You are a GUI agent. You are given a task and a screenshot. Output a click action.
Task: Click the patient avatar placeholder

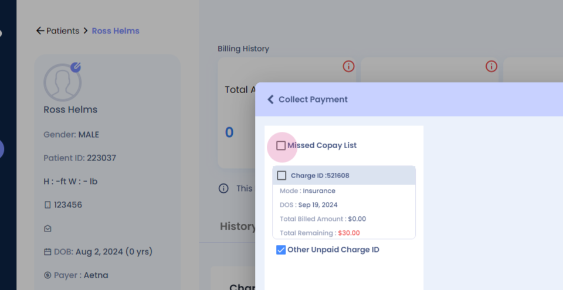pyautogui.click(x=63, y=83)
